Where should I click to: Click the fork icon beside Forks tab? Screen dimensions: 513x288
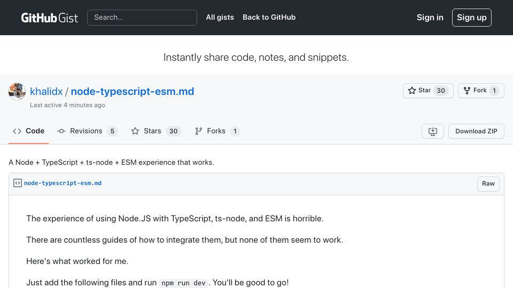198,131
